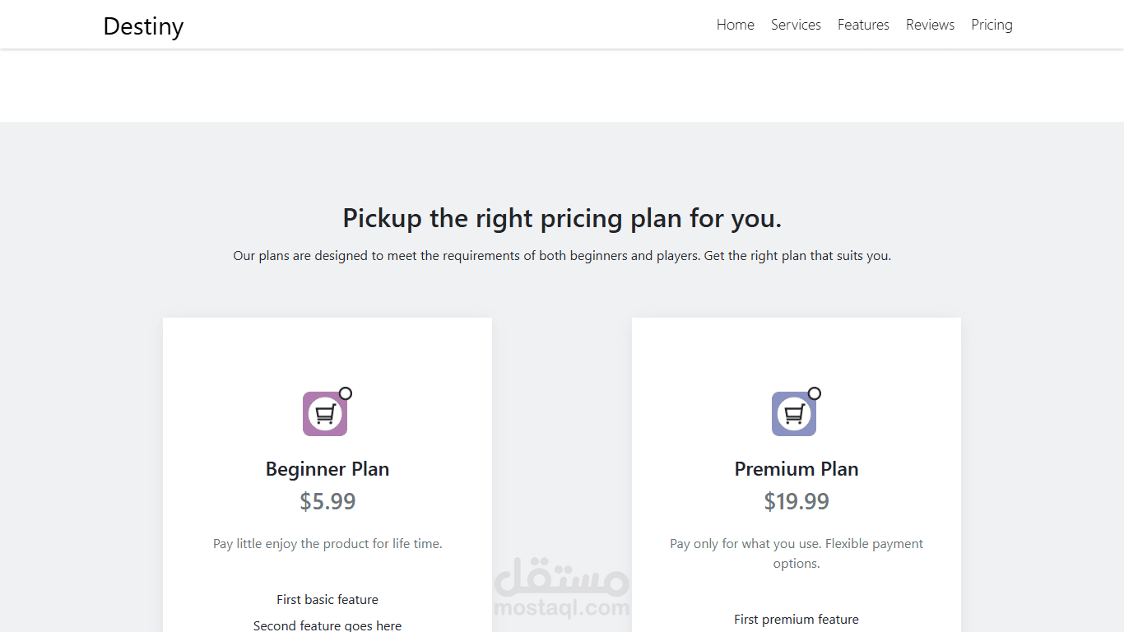The image size is (1124, 632).
Task: Click the Destiny brand logo
Action: [143, 26]
